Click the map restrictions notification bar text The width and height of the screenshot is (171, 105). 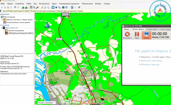pos(44,11)
